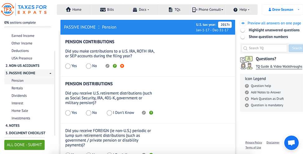Click the Taxes for Expats logo
303x154 pixels.
[x=24, y=10]
